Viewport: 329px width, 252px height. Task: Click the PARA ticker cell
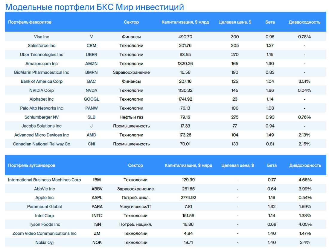pyautogui.click(x=97, y=207)
